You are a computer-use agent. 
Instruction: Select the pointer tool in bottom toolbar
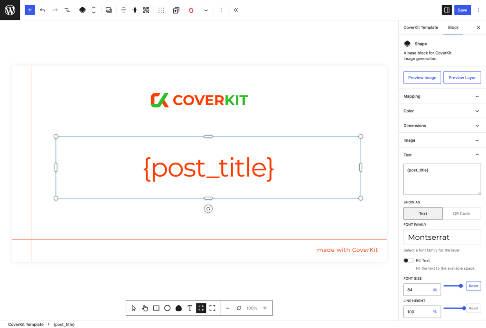click(x=133, y=308)
